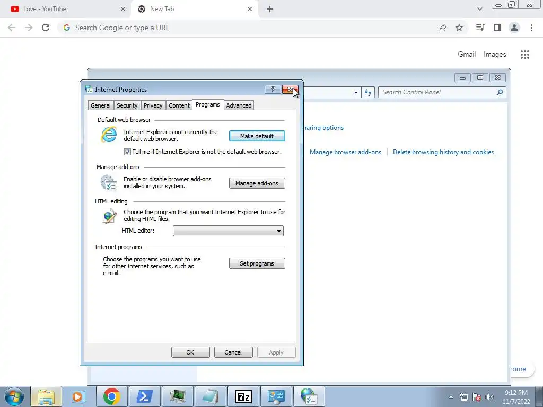Click Cancel in Internet Properties
Viewport: 543px width, 407px height.
pos(233,352)
